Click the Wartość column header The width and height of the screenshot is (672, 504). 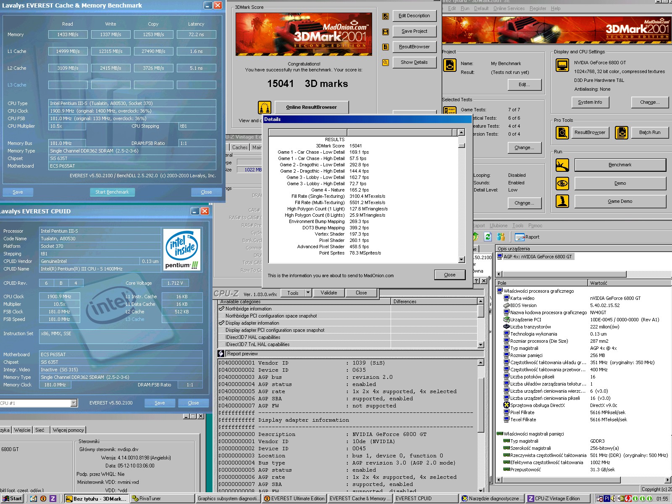(x=630, y=283)
